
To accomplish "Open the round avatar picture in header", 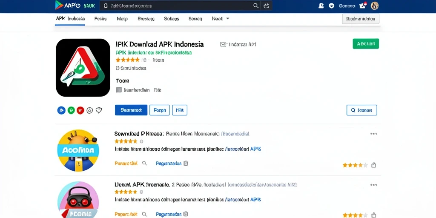I will click(x=375, y=6).
